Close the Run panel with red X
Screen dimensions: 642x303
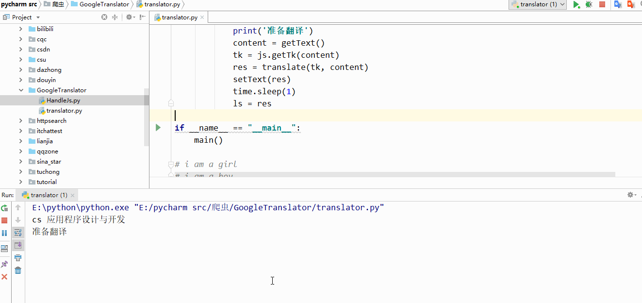[x=4, y=277]
